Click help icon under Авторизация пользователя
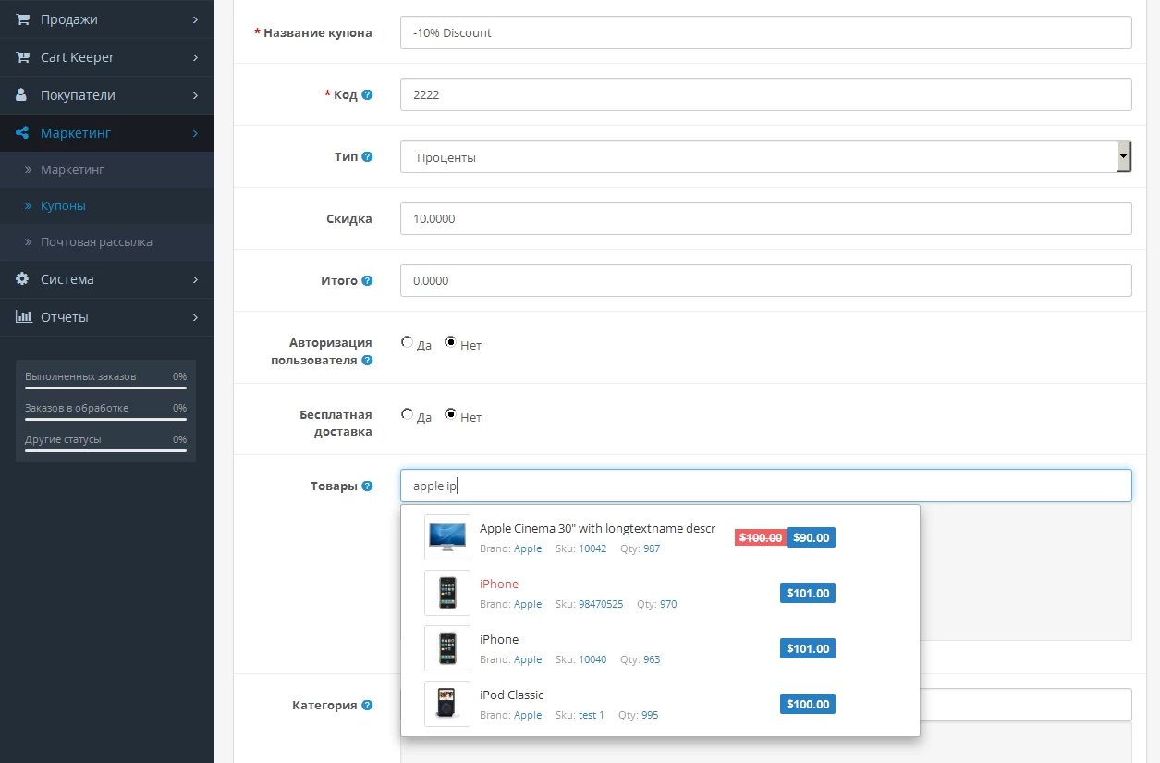The width and height of the screenshot is (1160, 763). click(367, 360)
